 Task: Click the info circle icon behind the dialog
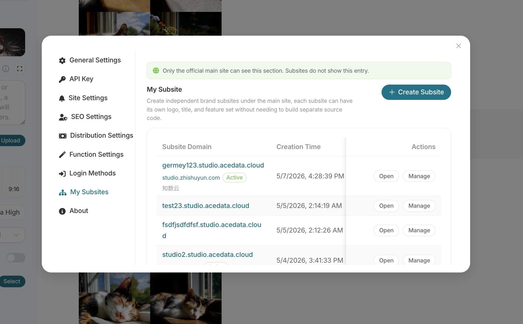pyautogui.click(x=6, y=69)
